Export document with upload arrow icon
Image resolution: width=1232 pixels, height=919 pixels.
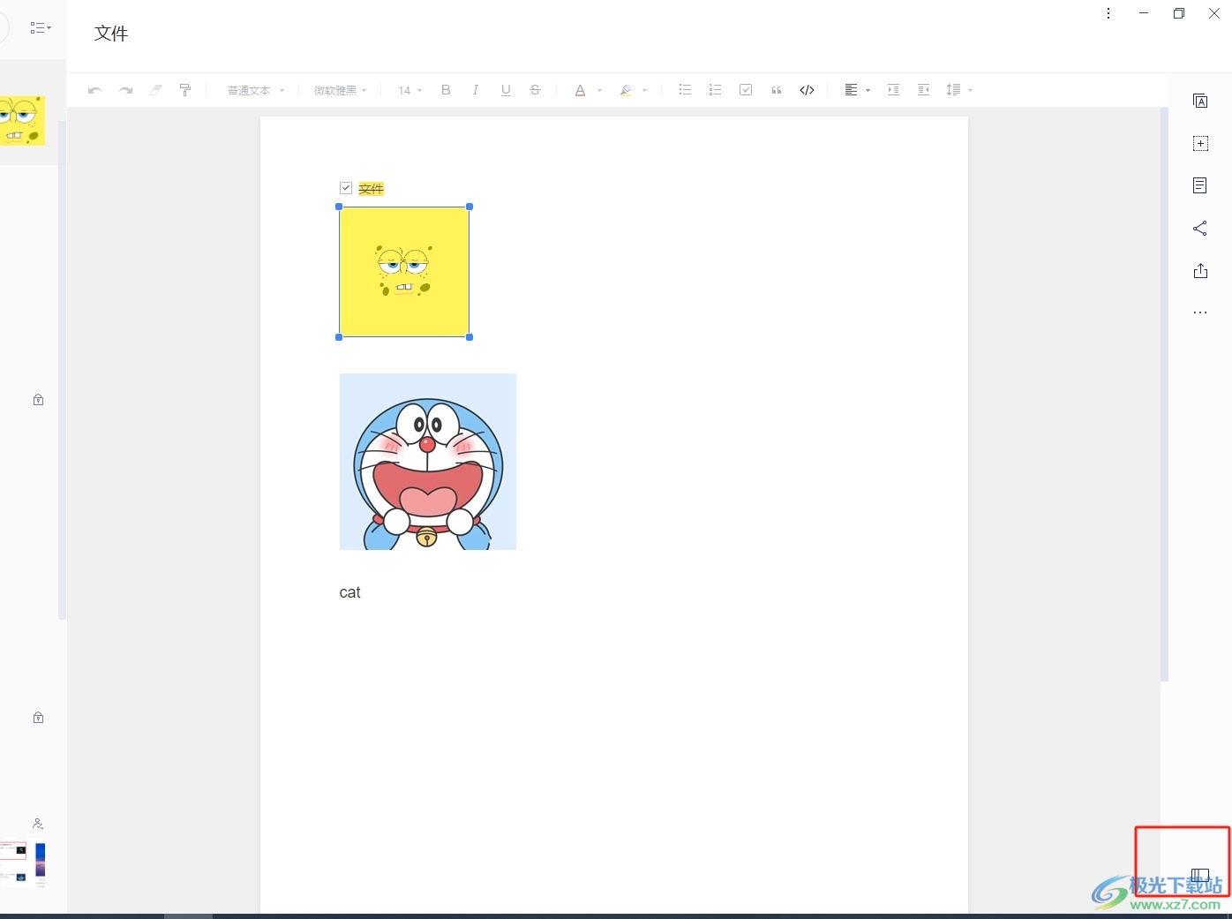[x=1200, y=271]
